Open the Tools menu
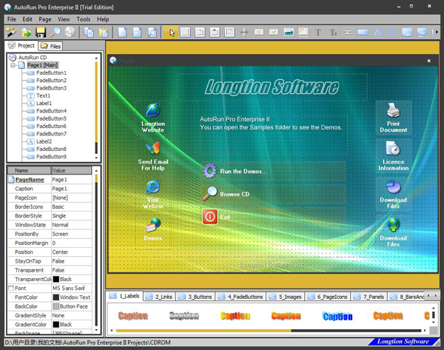The image size is (444, 350). point(83,19)
